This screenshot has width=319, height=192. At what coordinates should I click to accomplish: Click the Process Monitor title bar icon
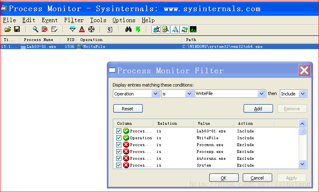[x=4, y=8]
